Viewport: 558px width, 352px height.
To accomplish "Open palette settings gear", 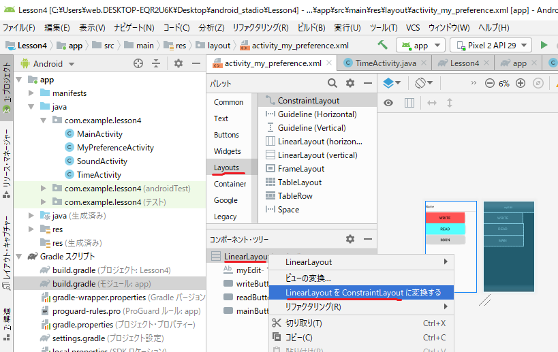I will (x=350, y=83).
